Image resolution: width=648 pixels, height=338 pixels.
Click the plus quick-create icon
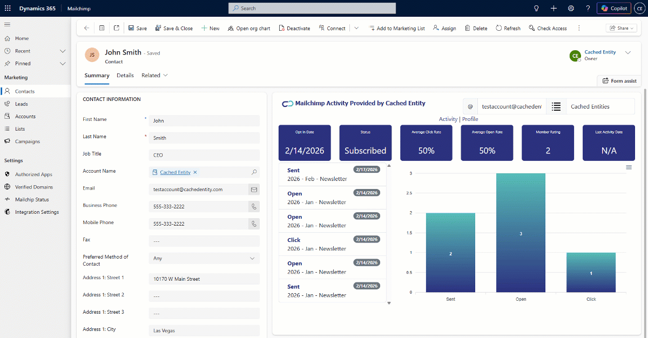[553, 8]
